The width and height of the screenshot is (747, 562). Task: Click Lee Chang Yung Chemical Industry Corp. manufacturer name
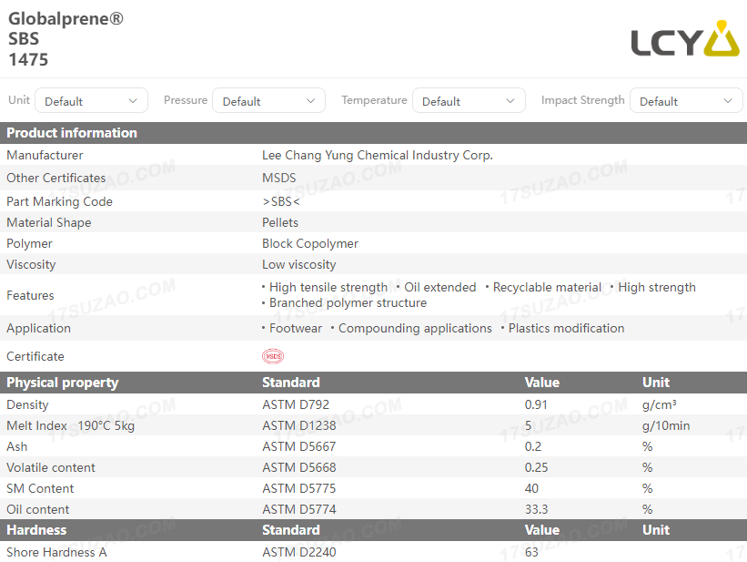(377, 156)
